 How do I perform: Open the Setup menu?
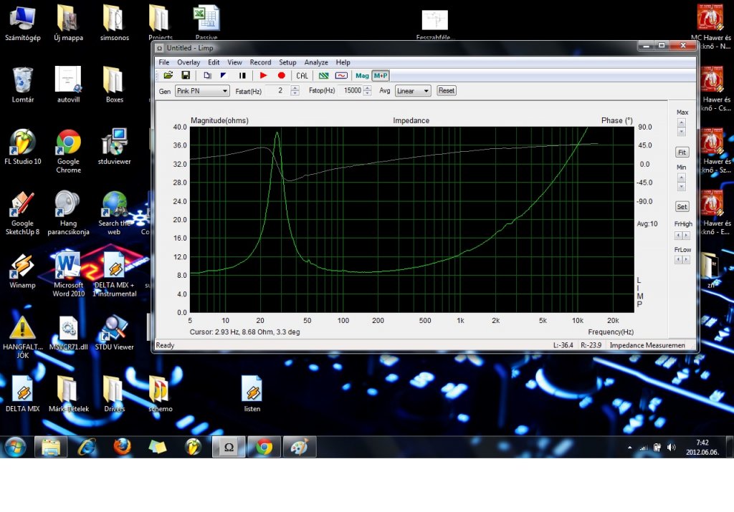tap(287, 62)
